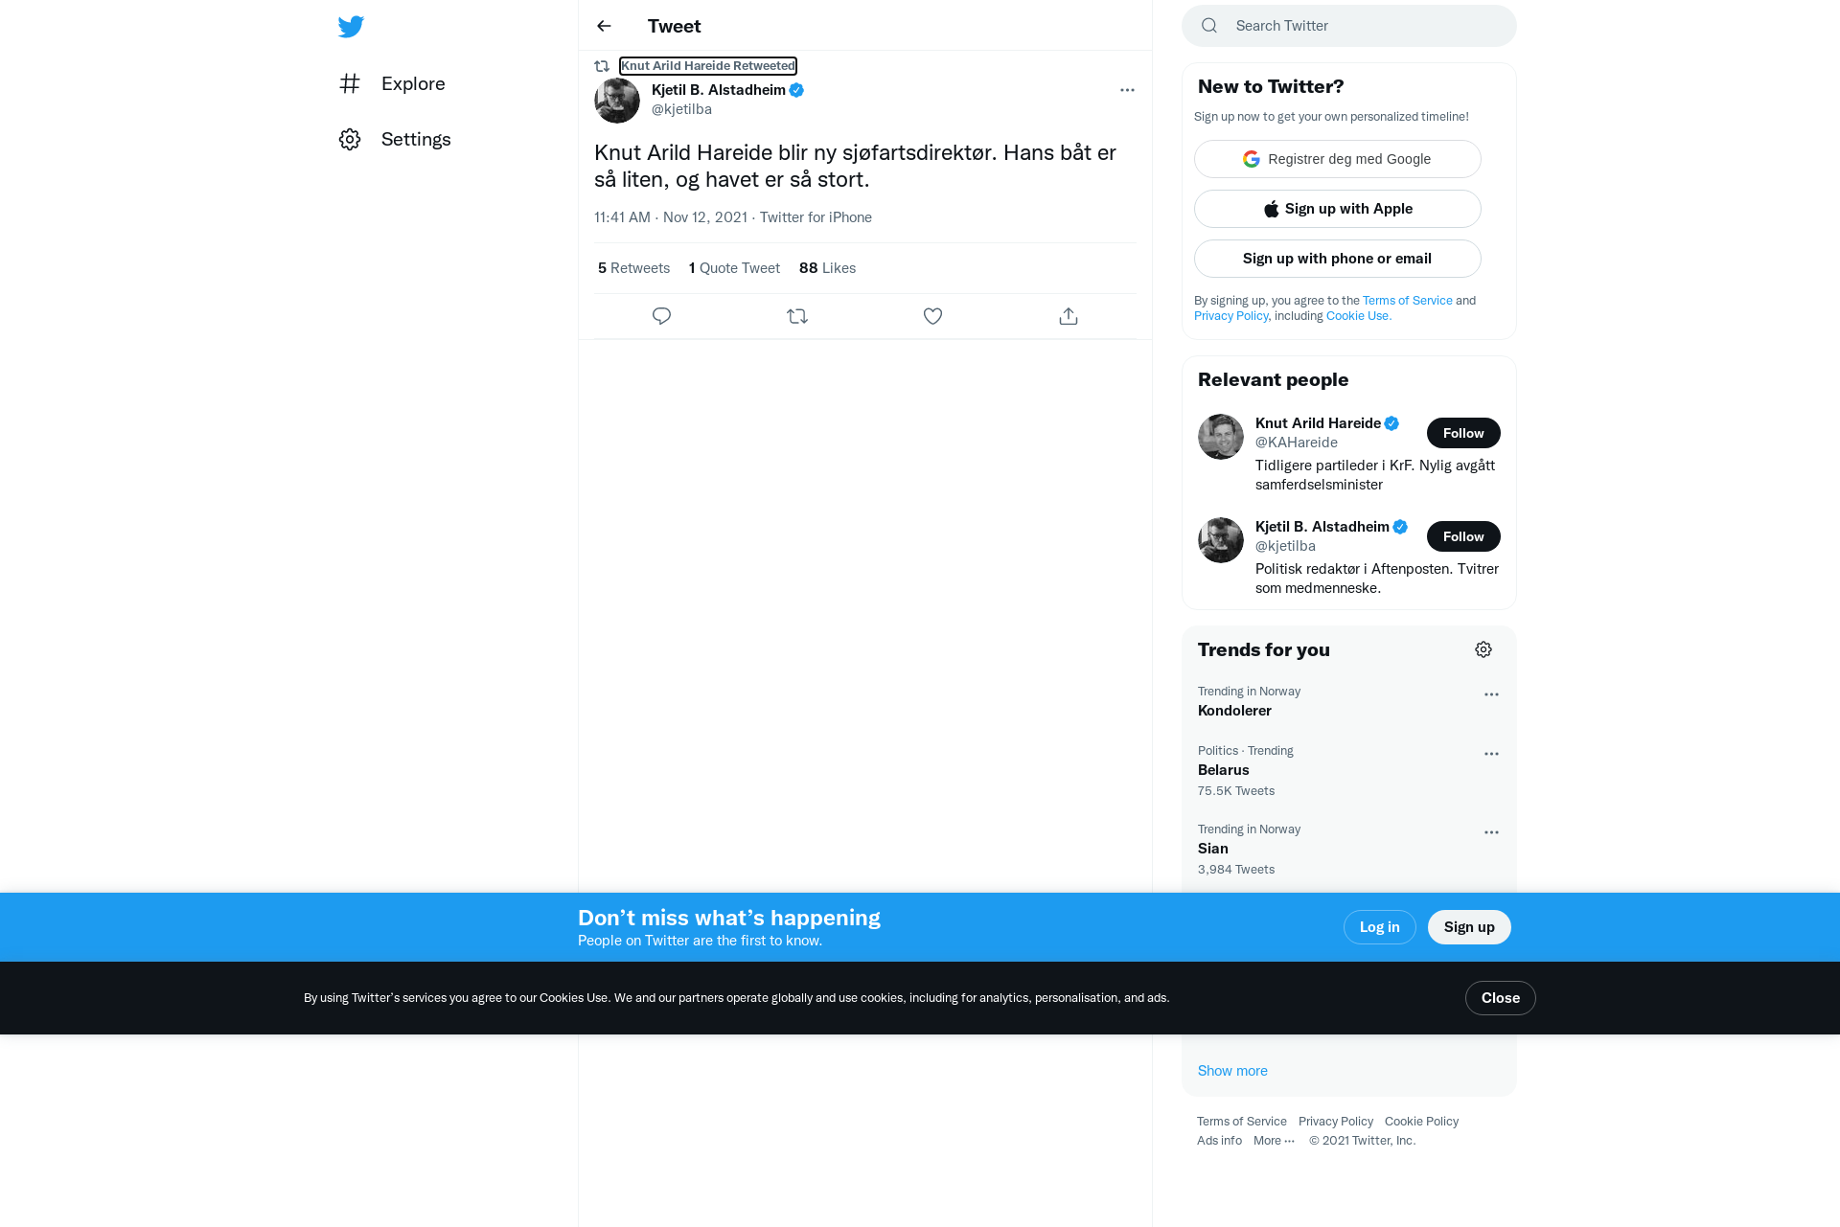This screenshot has height=1227, width=1840.
Task: Open Kjetil B. Alstadheim's tweet avatar
Action: tap(617, 101)
